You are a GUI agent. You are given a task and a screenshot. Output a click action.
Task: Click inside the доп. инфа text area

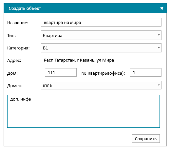[84, 111]
